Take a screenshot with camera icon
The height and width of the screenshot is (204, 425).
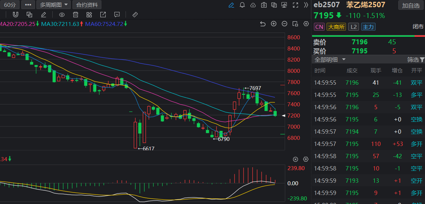[x=263, y=5]
